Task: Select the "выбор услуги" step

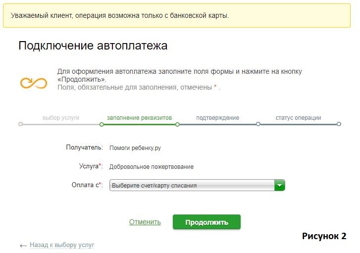Action: click(60, 118)
